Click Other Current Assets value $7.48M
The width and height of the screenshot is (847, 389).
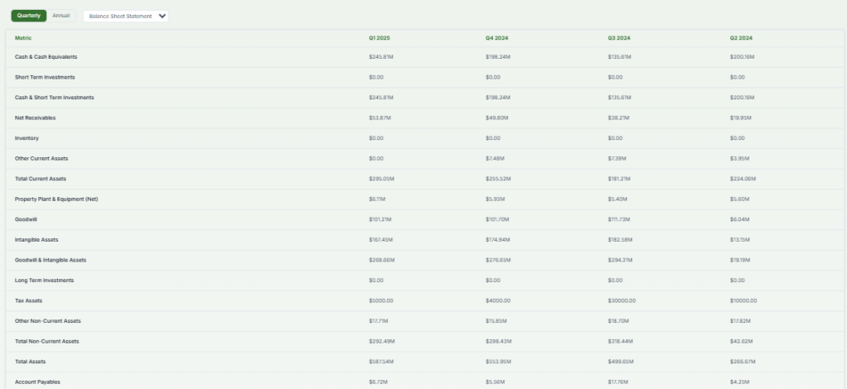[x=495, y=158]
